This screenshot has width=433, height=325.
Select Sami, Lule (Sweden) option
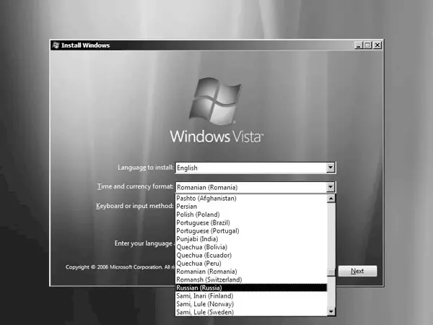pyautogui.click(x=251, y=312)
